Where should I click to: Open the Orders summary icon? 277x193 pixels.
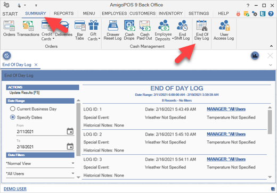point(9,28)
